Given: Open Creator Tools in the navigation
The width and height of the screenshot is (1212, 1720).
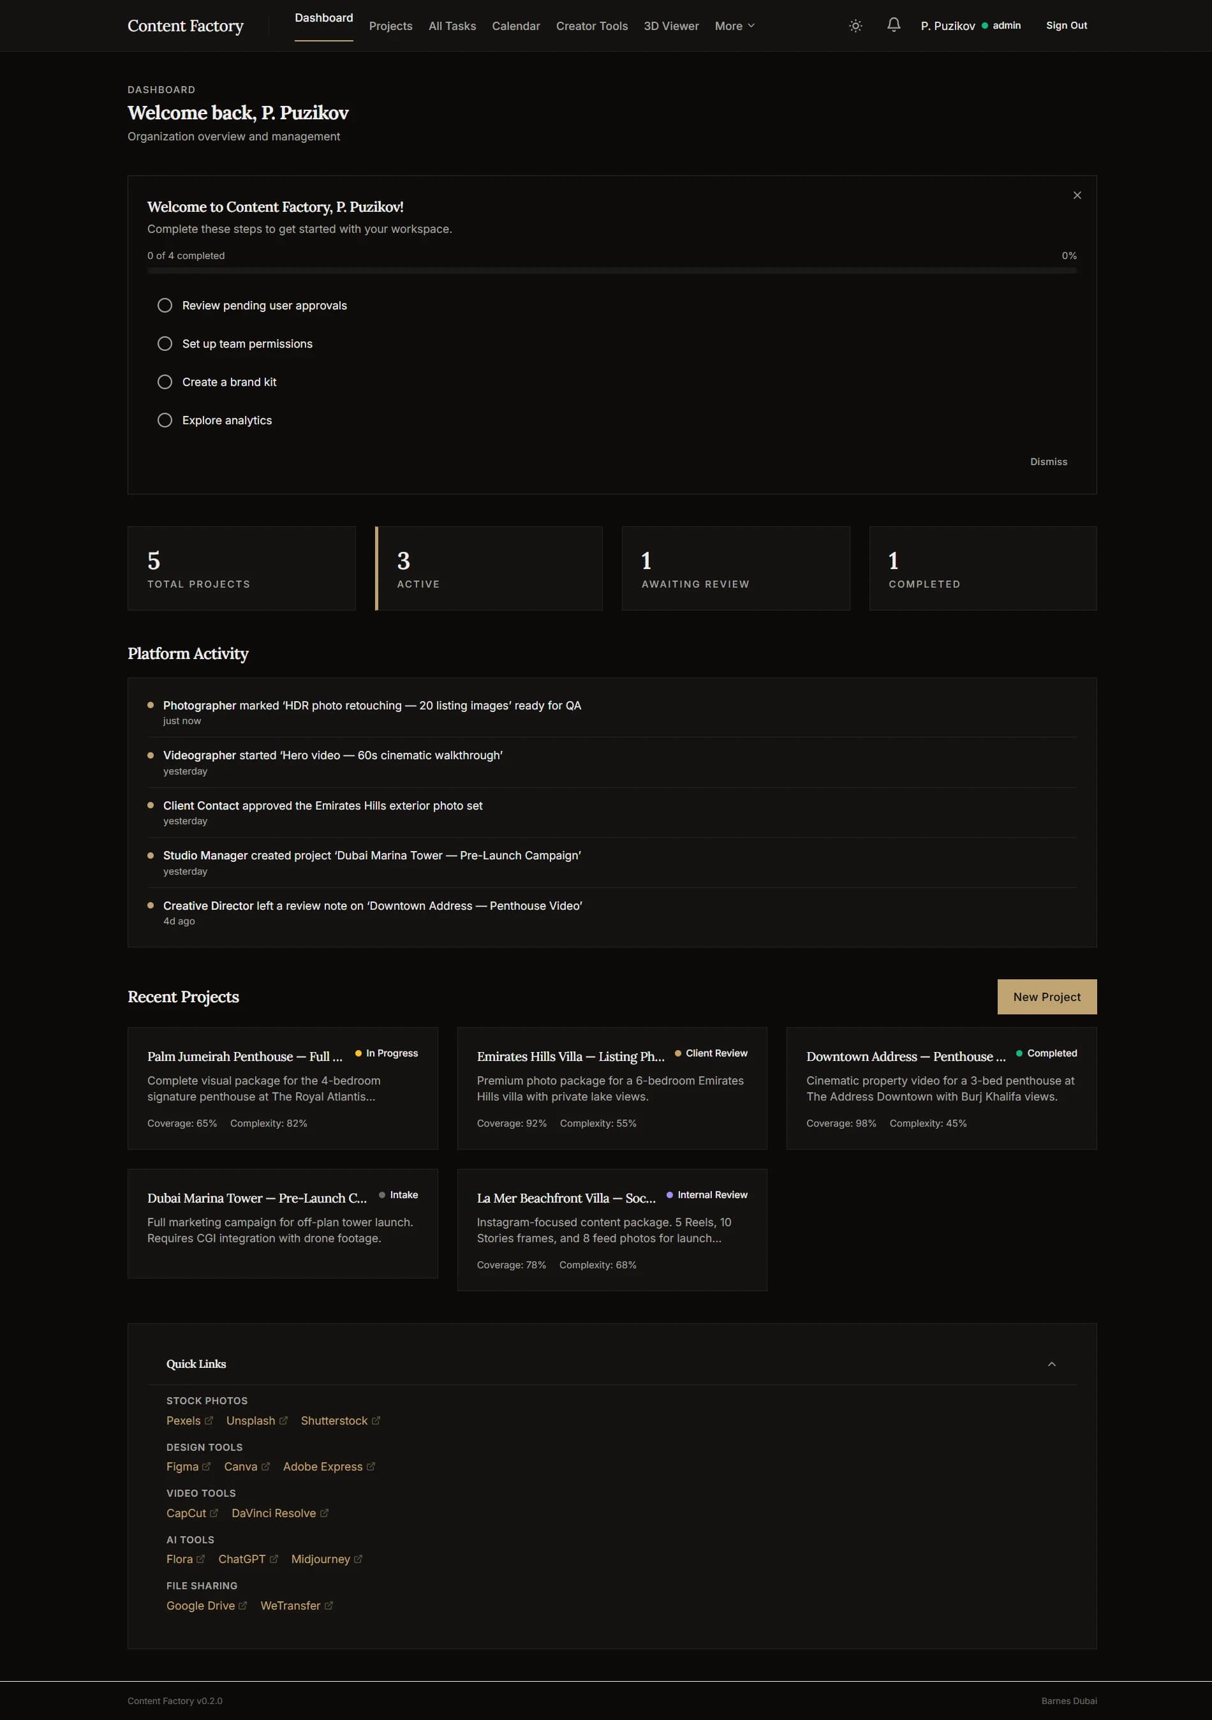Looking at the screenshot, I should pyautogui.click(x=592, y=26).
